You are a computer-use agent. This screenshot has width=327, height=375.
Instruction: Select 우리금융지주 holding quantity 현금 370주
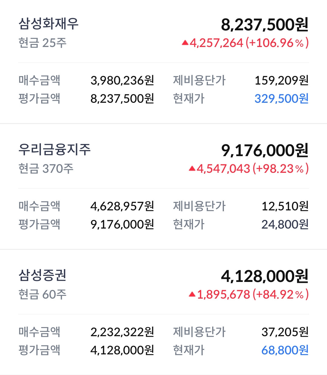click(x=46, y=169)
